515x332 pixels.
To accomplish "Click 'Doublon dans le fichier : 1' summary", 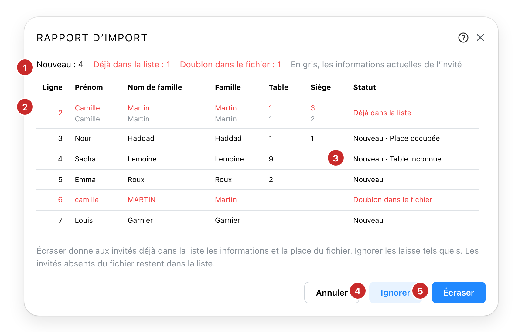I will tap(230, 64).
